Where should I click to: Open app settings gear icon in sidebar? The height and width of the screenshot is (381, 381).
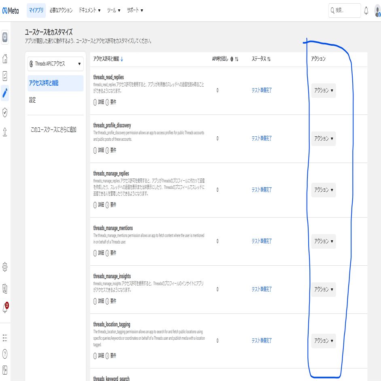click(5, 267)
